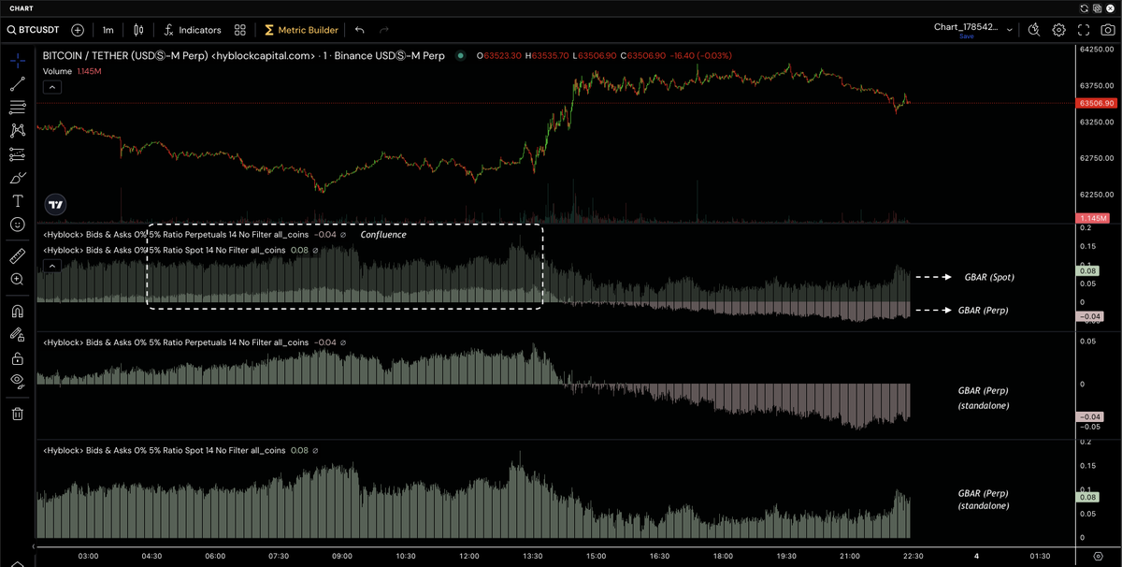Open the Metric Builder
The image size is (1122, 567).
pyautogui.click(x=301, y=30)
